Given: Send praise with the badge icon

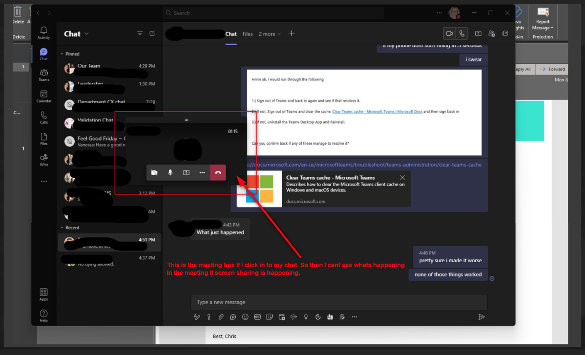Looking at the screenshot, I should point(306,317).
